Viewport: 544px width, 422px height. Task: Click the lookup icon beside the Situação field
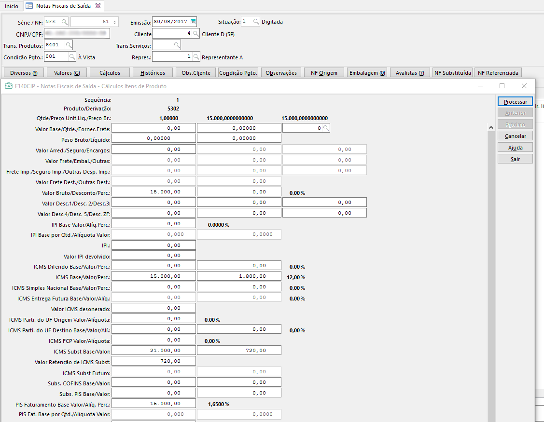[x=256, y=22]
